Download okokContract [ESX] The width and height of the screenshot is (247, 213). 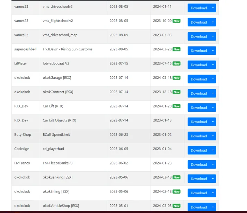(199, 93)
